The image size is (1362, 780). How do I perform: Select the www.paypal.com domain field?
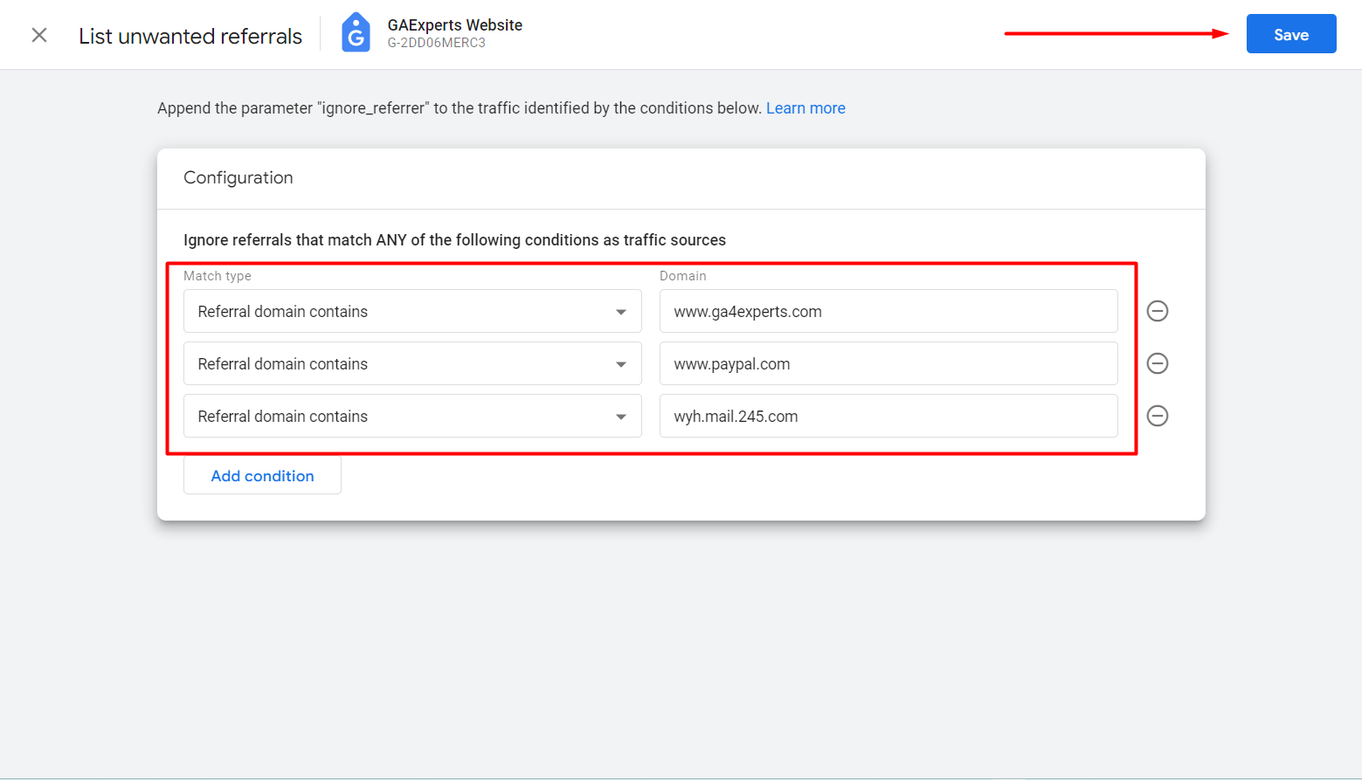tap(888, 363)
